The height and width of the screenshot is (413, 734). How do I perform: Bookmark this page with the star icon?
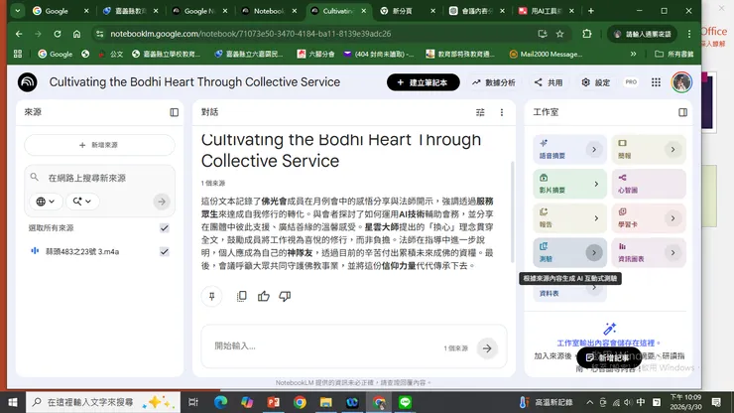coord(559,34)
